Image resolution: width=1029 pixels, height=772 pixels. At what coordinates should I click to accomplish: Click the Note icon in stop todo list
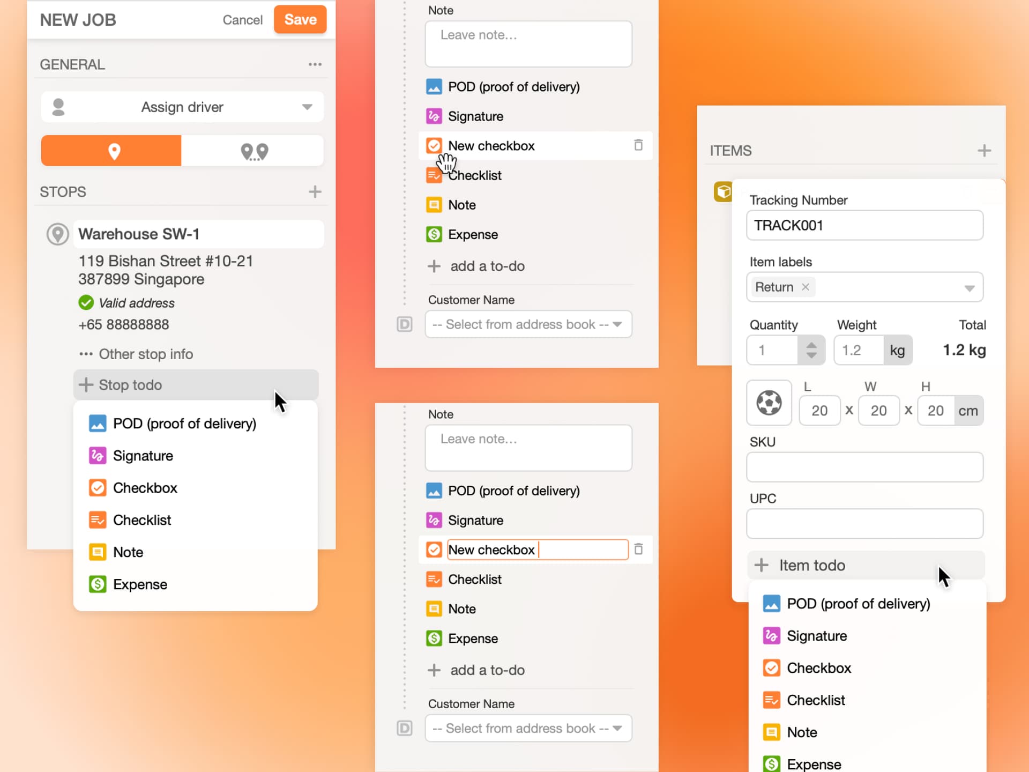97,552
